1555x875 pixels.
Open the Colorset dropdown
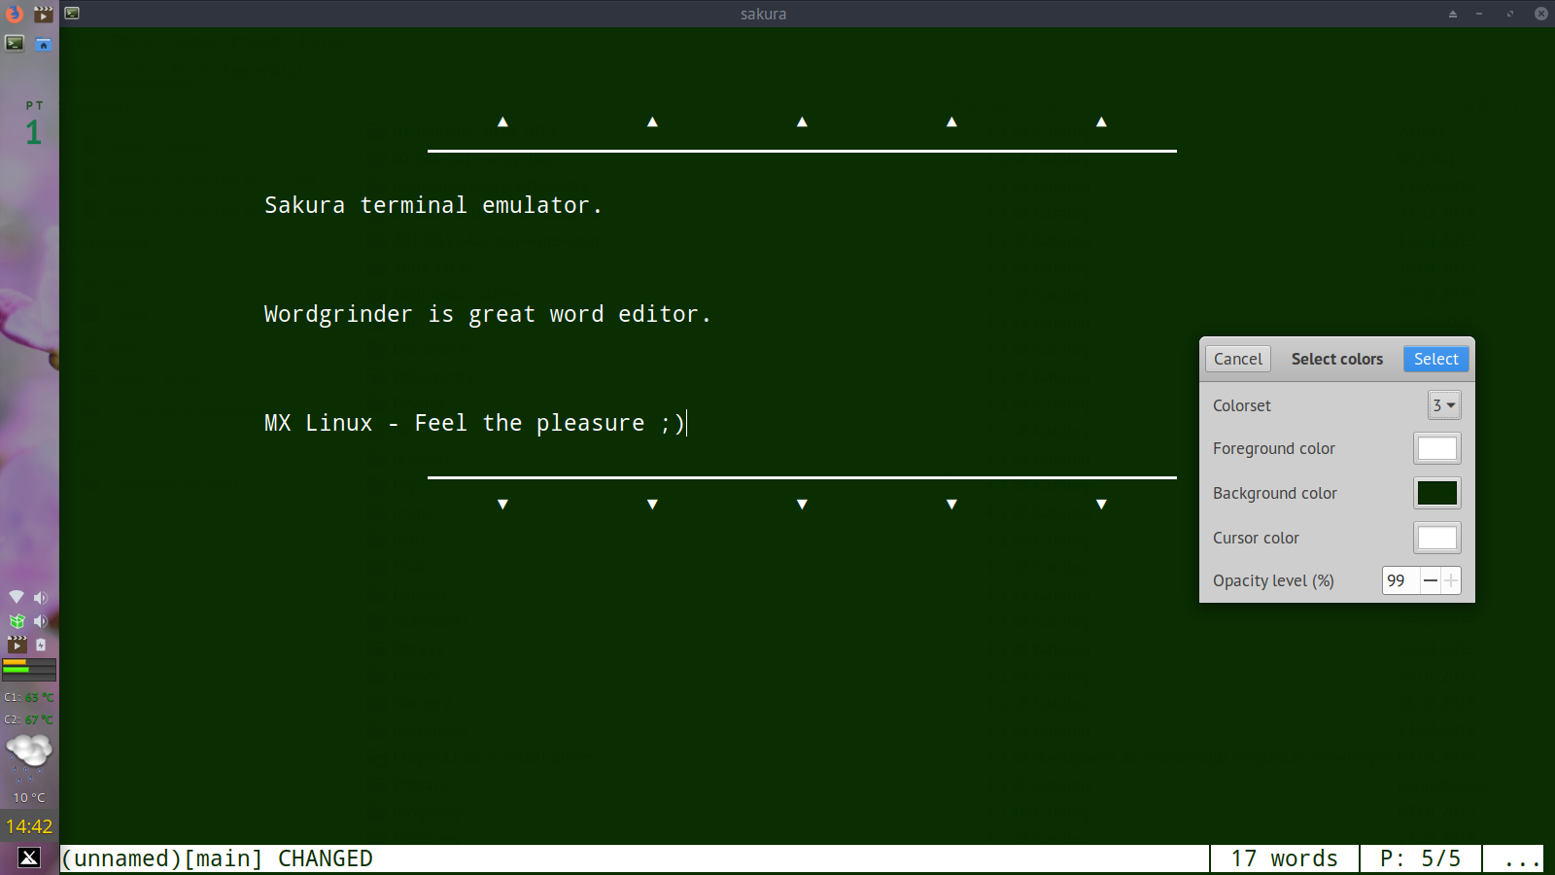click(1444, 405)
